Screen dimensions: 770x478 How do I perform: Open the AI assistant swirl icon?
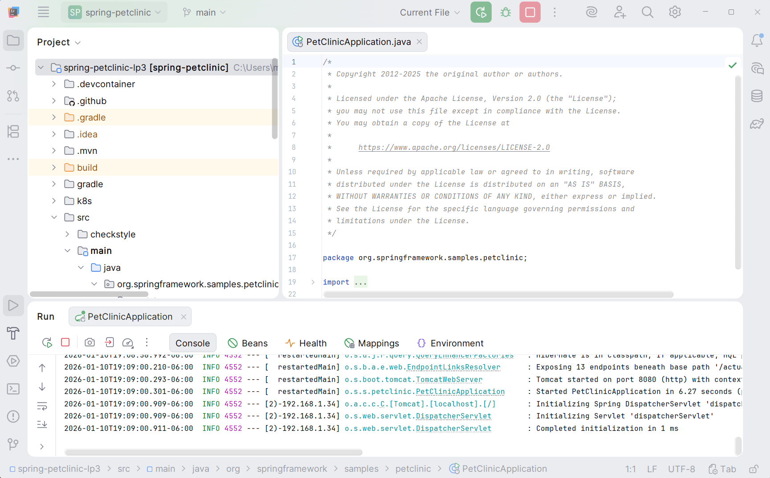click(591, 12)
